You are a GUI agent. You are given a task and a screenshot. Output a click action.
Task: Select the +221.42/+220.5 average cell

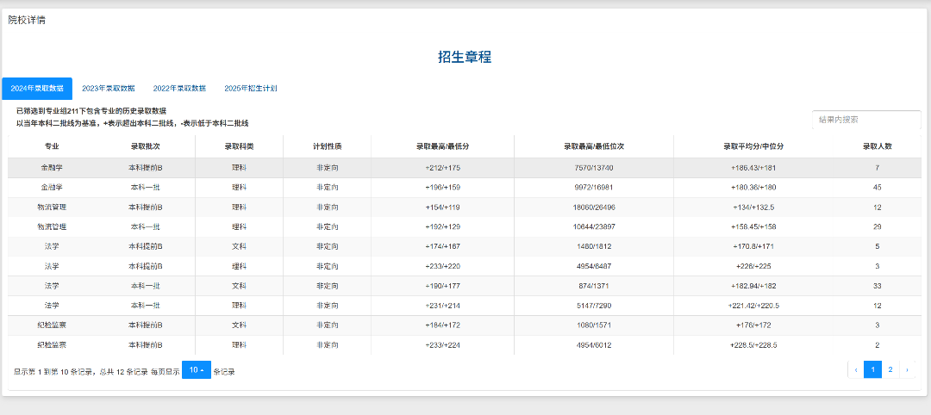point(753,306)
